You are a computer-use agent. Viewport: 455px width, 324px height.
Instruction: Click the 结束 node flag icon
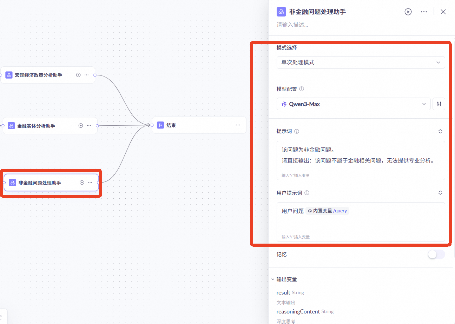[160, 125]
